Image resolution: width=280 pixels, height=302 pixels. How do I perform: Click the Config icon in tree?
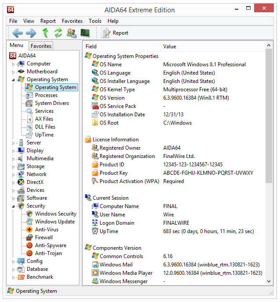21,261
